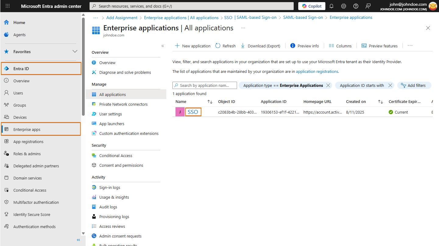The width and height of the screenshot is (439, 246).
Task: Open Preview features
Action: (x=380, y=46)
